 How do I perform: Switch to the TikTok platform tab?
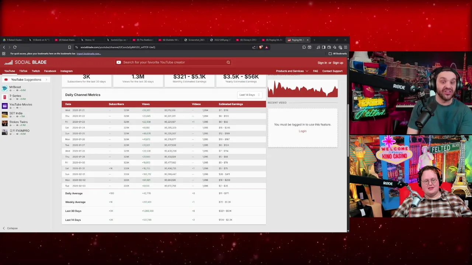23,71
